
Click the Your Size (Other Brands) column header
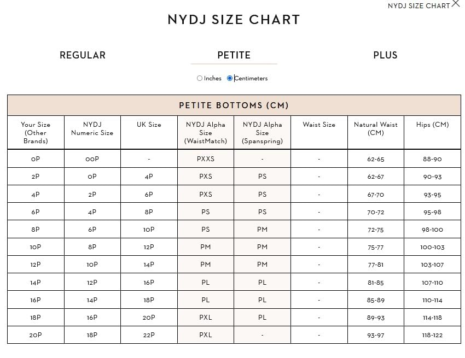coord(36,132)
